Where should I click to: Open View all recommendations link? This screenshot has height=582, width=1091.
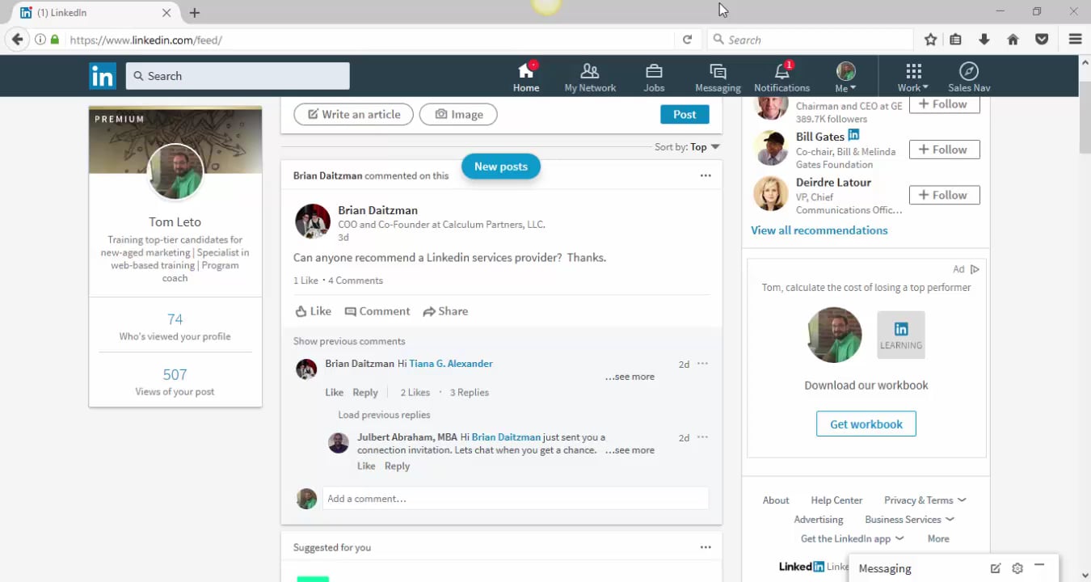click(819, 230)
